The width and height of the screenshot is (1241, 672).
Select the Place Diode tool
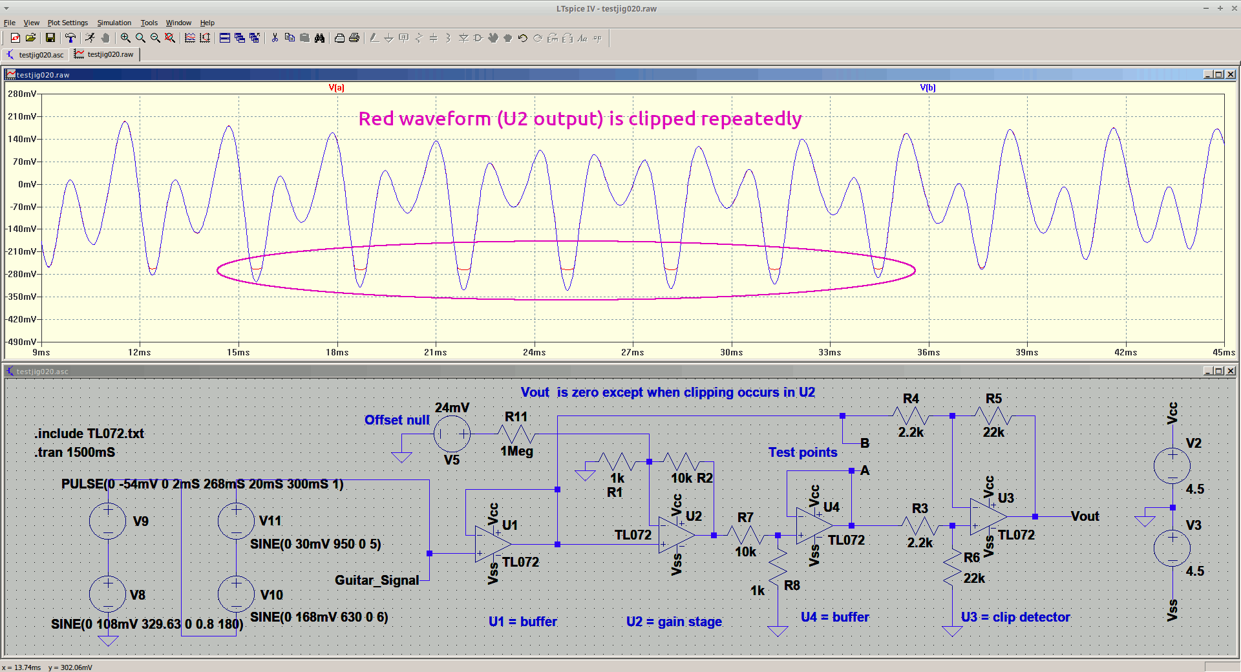[463, 38]
